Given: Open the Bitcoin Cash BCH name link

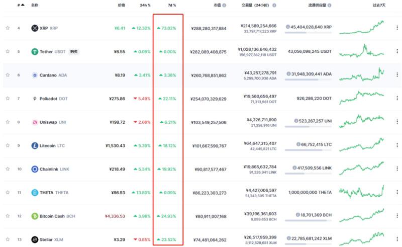Looking at the screenshot, I should tap(57, 216).
